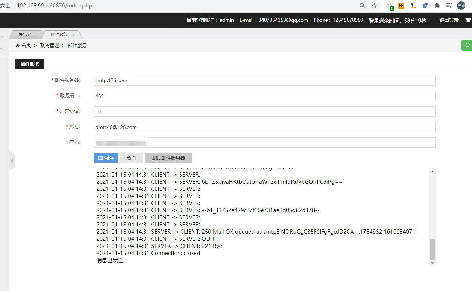Click the log output scrollbar thumb
This screenshot has height=291, width=472.
point(432,249)
